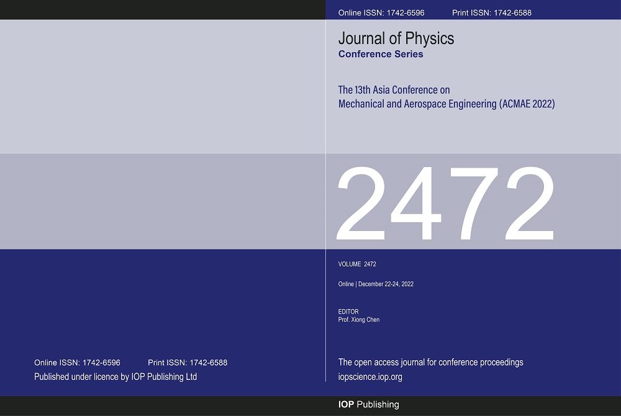Click 'Online ISSN: 1742-6596' in top bar
This screenshot has height=416, width=621.
(x=381, y=12)
